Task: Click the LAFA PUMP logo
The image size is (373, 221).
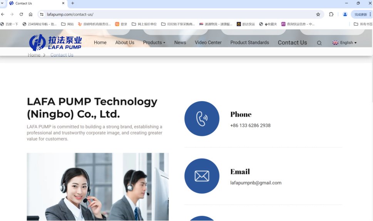Action: (x=55, y=42)
